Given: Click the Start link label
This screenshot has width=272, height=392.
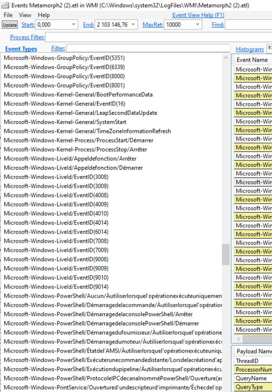Looking at the screenshot, I should coord(28,25).
